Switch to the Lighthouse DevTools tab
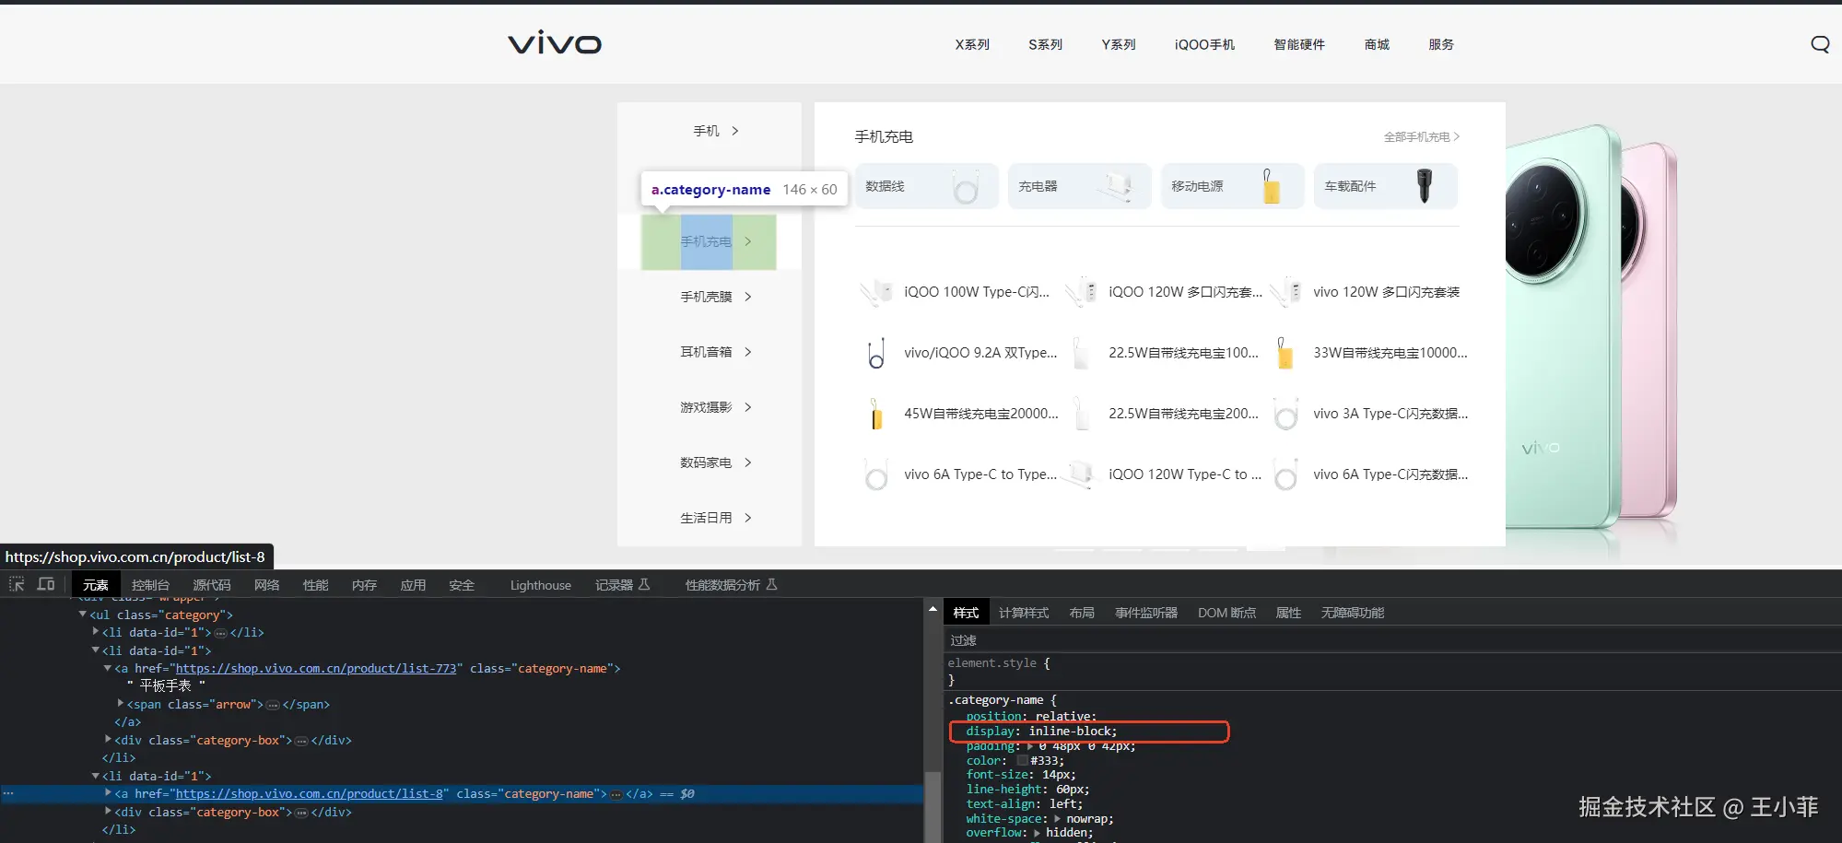 click(541, 585)
